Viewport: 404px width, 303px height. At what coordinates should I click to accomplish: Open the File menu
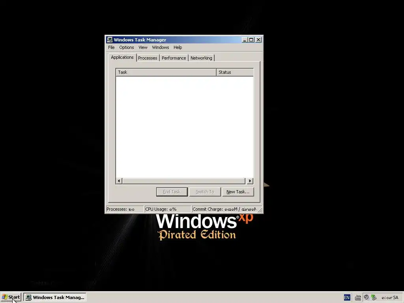click(x=111, y=47)
